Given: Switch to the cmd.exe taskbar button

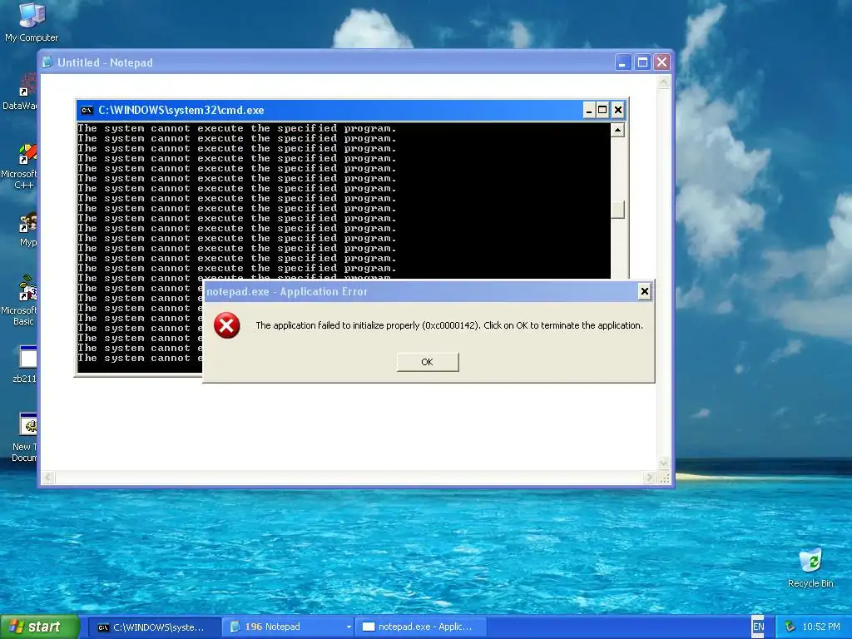Looking at the screenshot, I should click(x=154, y=627).
